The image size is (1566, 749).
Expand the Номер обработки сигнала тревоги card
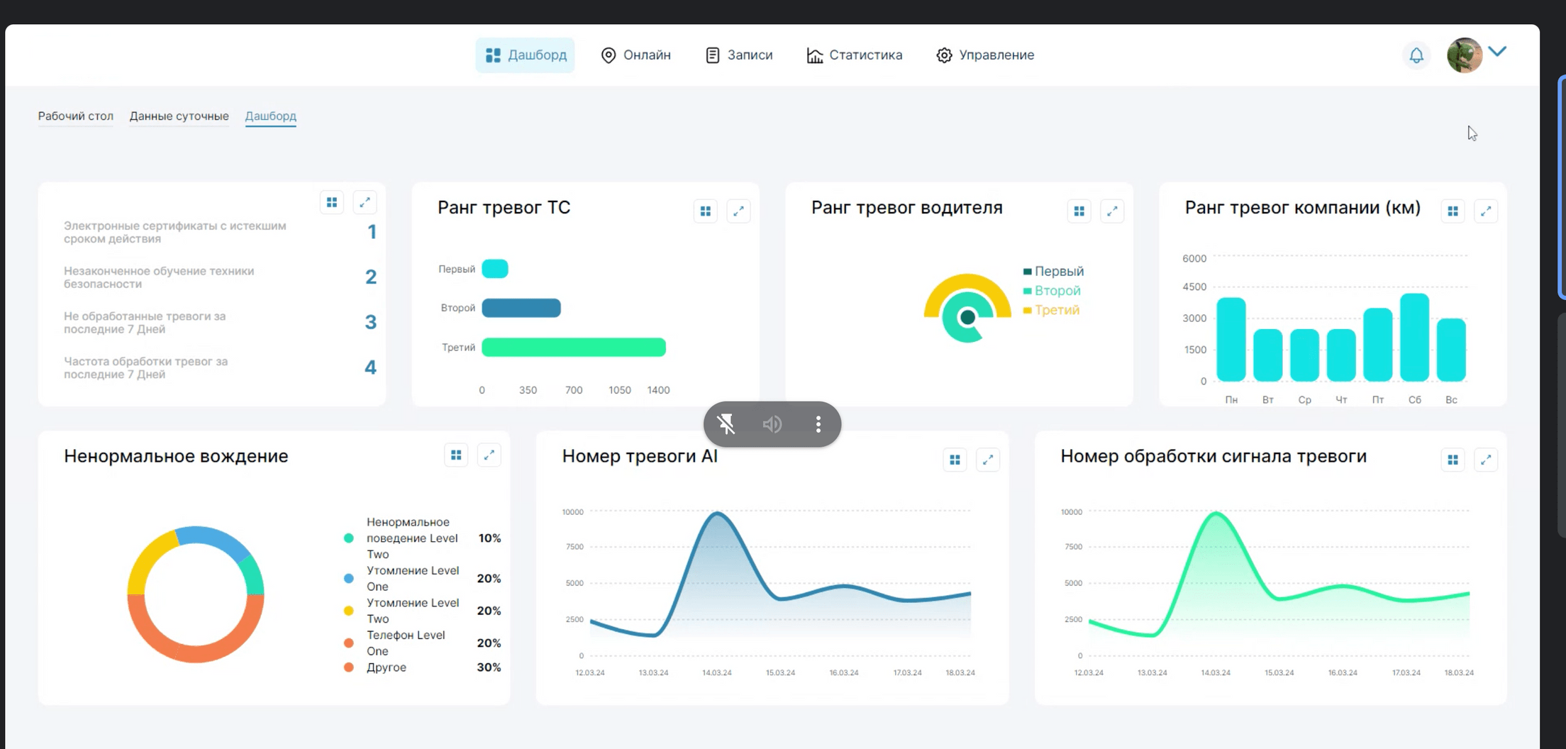click(x=1486, y=460)
